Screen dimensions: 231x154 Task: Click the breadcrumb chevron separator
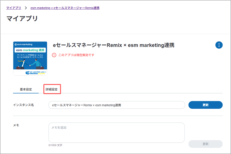click(25, 8)
